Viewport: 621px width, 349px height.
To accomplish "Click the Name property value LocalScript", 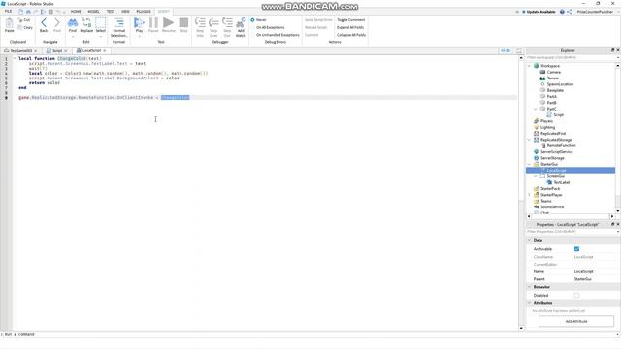I will click(584, 271).
